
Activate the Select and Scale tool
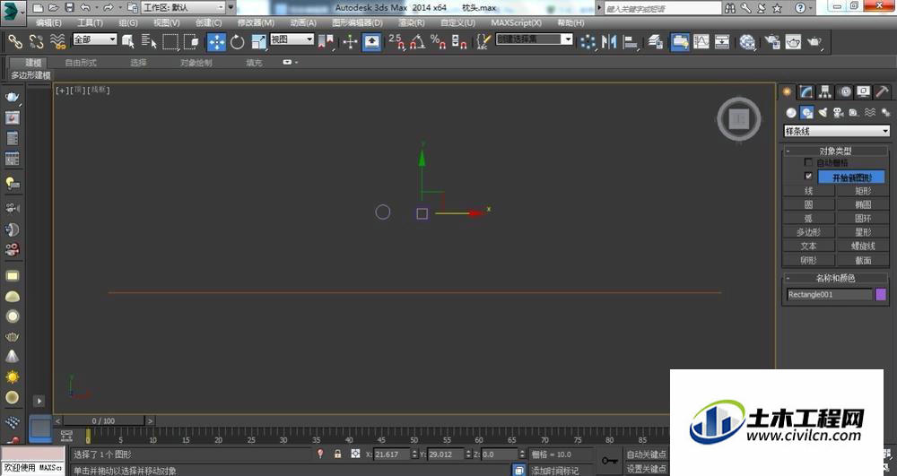tap(258, 42)
